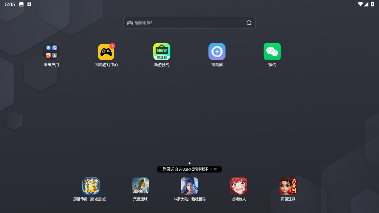379x213 pixels.
Task: Tap the 登录送自选SSR+定制魂环 promo text
Action: (x=185, y=169)
